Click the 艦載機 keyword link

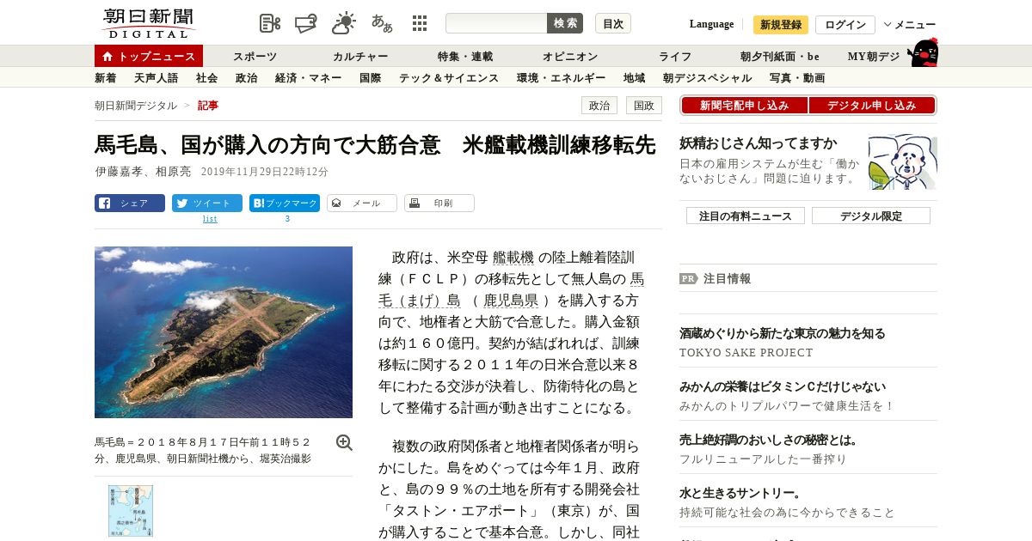tap(513, 258)
